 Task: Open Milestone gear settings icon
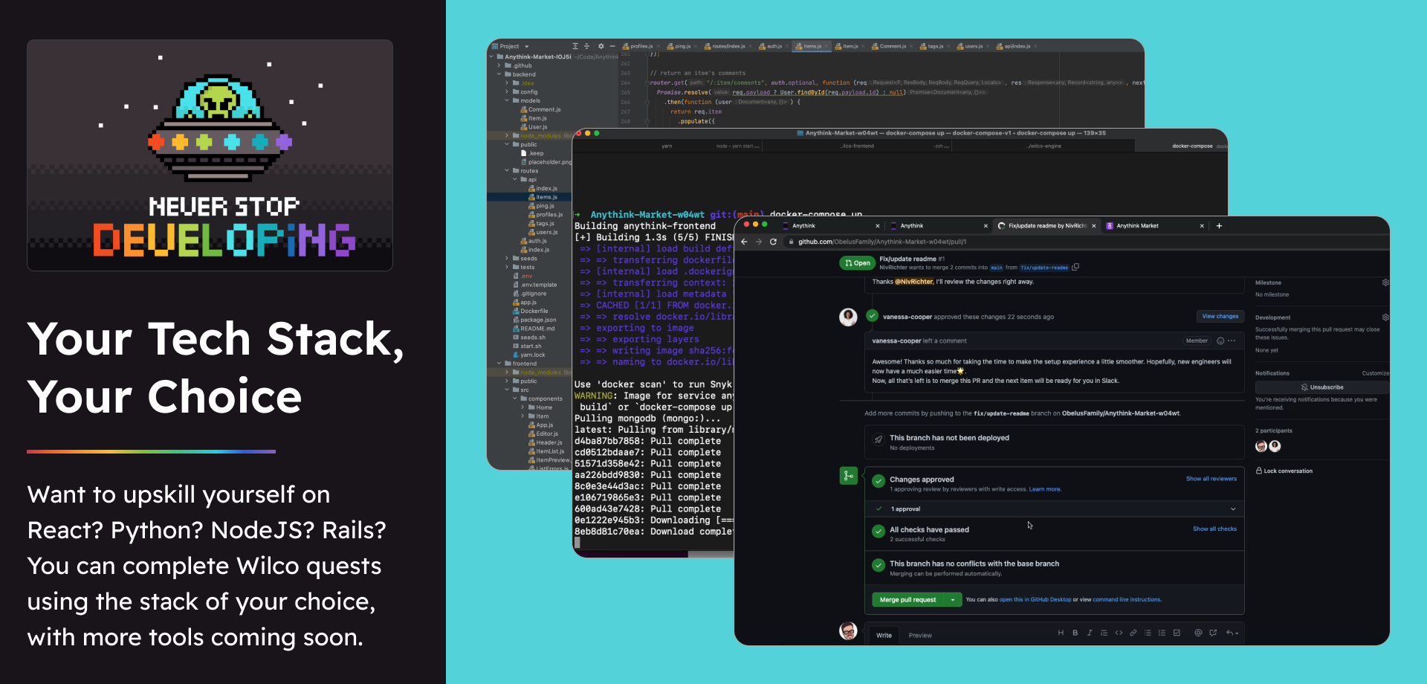[x=1385, y=283]
